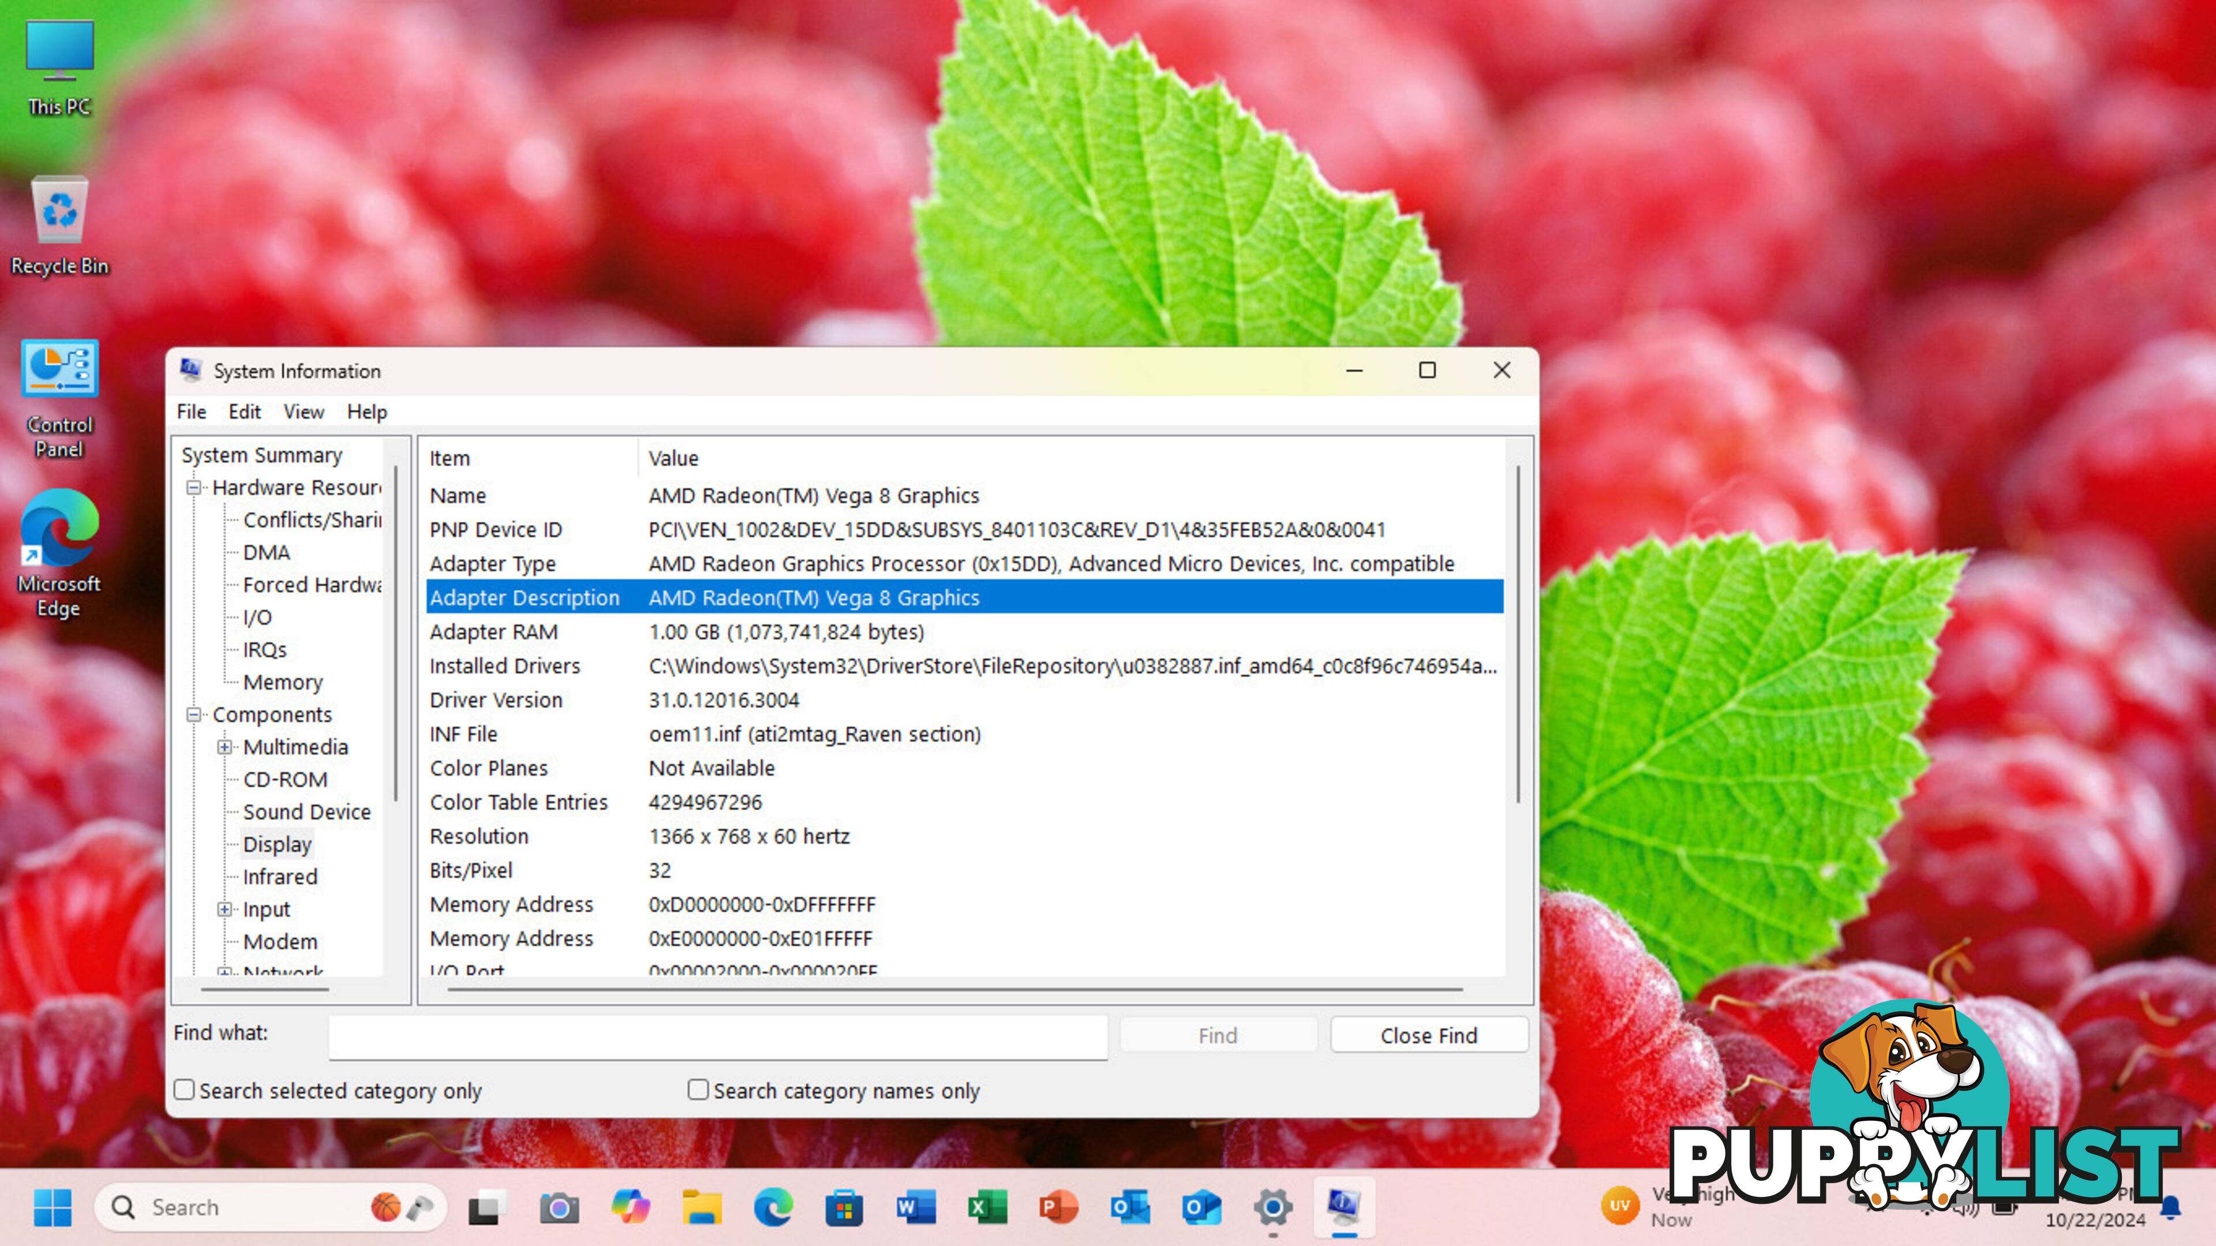Image resolution: width=2216 pixels, height=1246 pixels.
Task: Click the Find button
Action: 1218,1035
